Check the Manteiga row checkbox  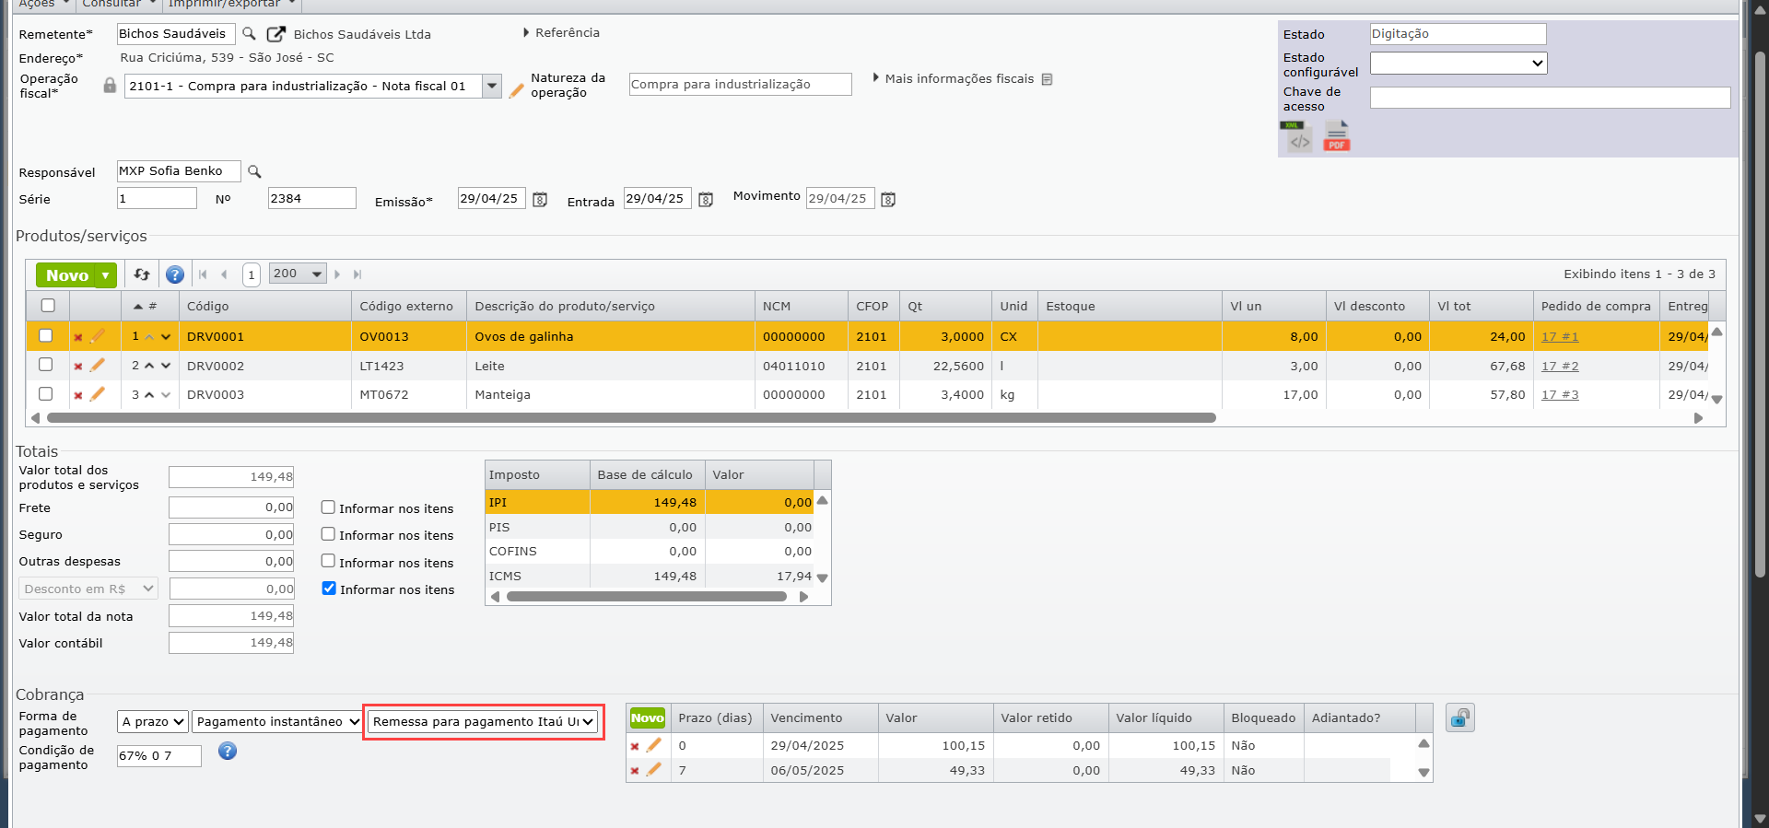click(x=45, y=394)
